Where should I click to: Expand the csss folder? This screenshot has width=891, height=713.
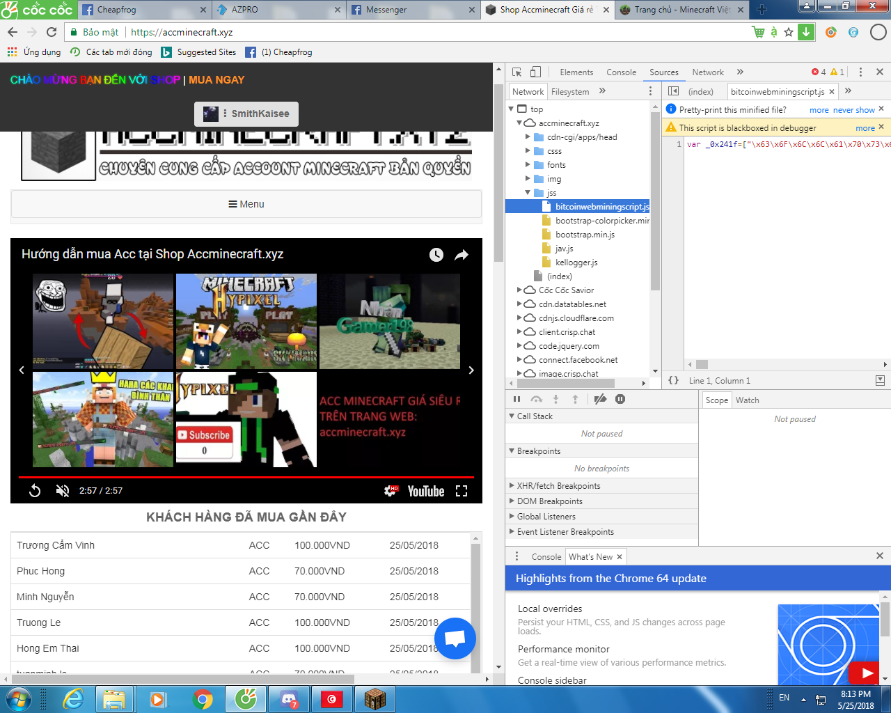point(528,151)
